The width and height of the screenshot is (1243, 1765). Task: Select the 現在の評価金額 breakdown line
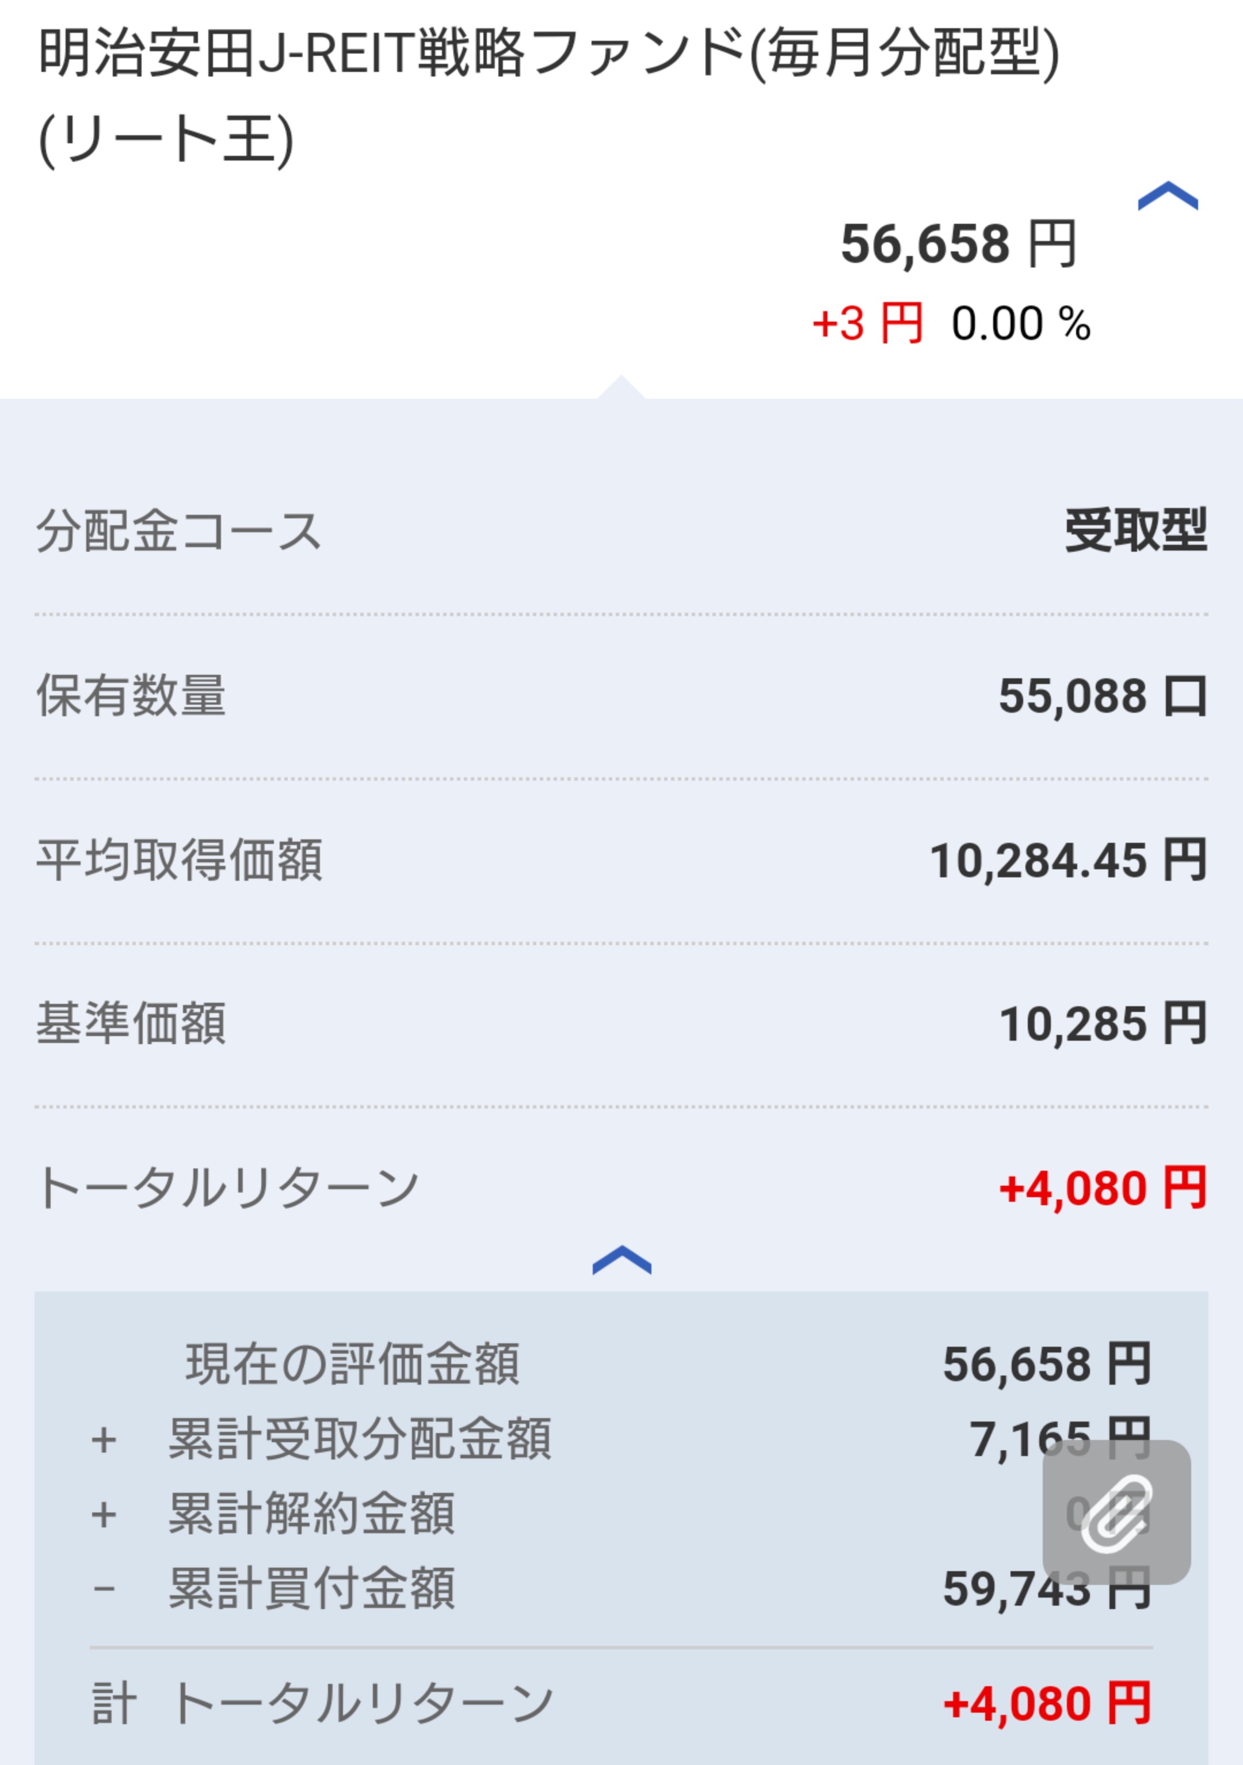pos(352,1365)
